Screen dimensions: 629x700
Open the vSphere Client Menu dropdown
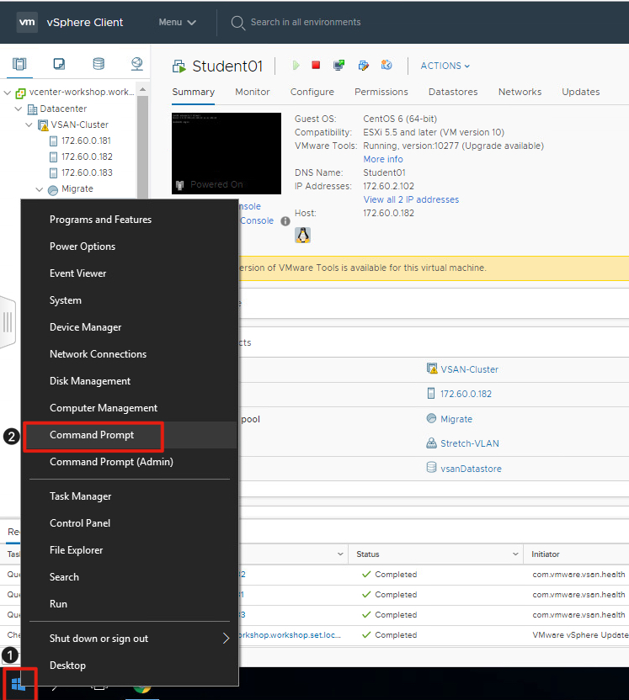pos(178,23)
